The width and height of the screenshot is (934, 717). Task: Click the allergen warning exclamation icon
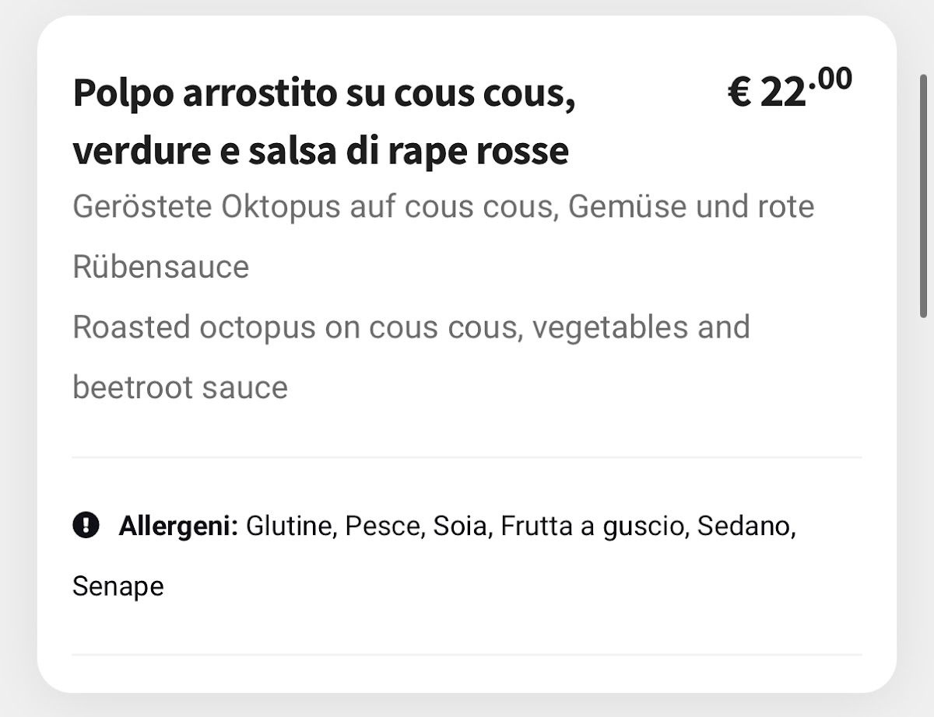tap(86, 526)
